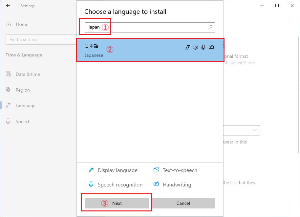Click the back arrow in Settings
Viewport: 300px width, 217px height.
8,6
